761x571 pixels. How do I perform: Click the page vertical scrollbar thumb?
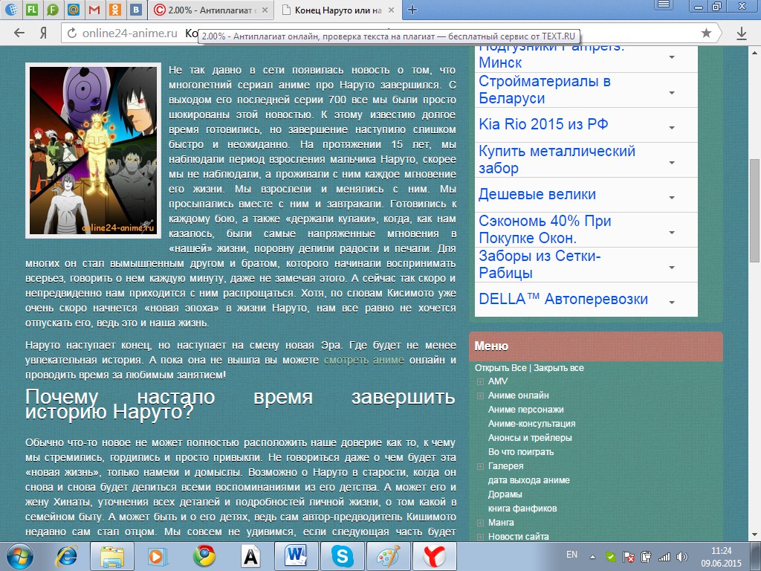755,210
